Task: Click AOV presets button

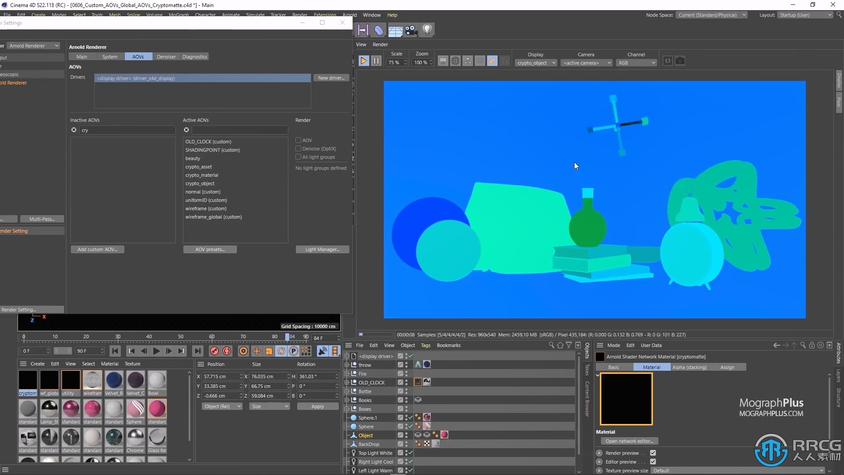Action: coord(210,249)
